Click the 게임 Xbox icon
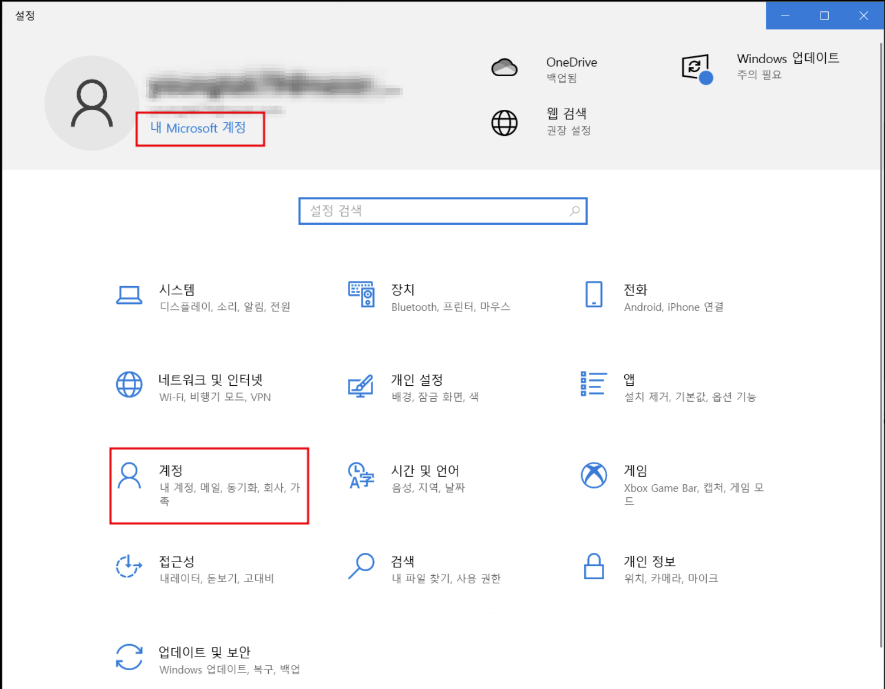885x689 pixels. pos(594,475)
